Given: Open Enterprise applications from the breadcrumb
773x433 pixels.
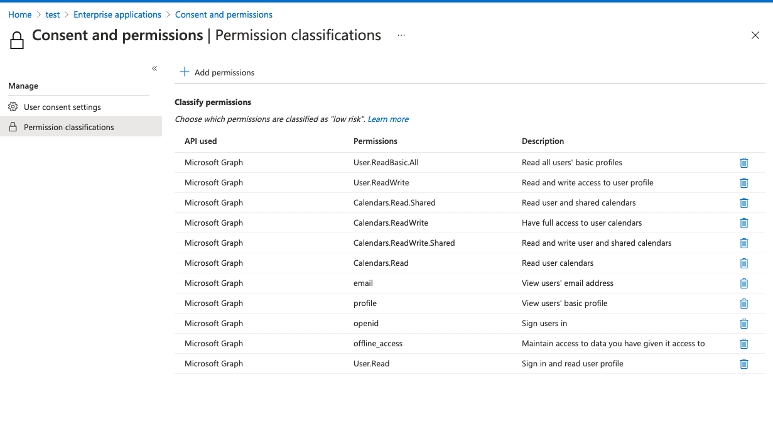Looking at the screenshot, I should [117, 14].
